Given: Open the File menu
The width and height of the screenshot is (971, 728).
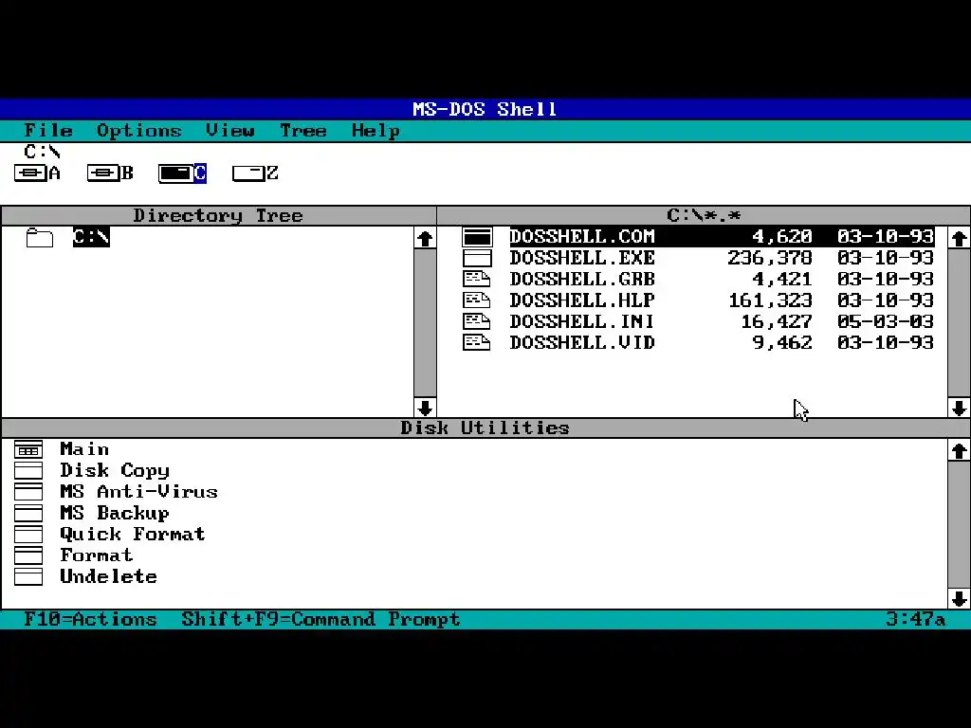Looking at the screenshot, I should coord(48,131).
